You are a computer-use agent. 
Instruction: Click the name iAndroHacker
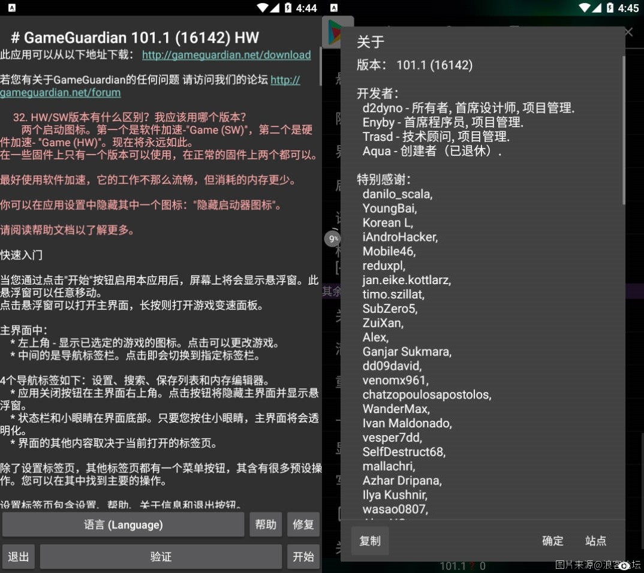(x=400, y=237)
